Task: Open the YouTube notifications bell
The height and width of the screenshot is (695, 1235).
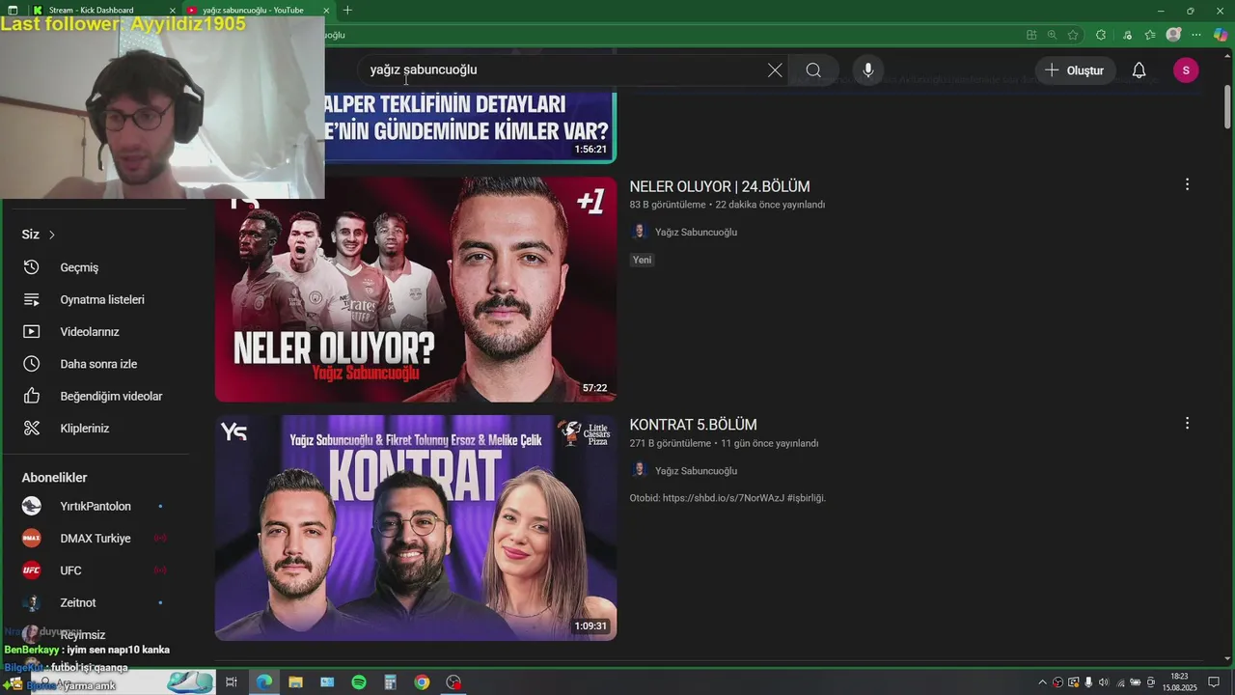Action: click(1139, 70)
